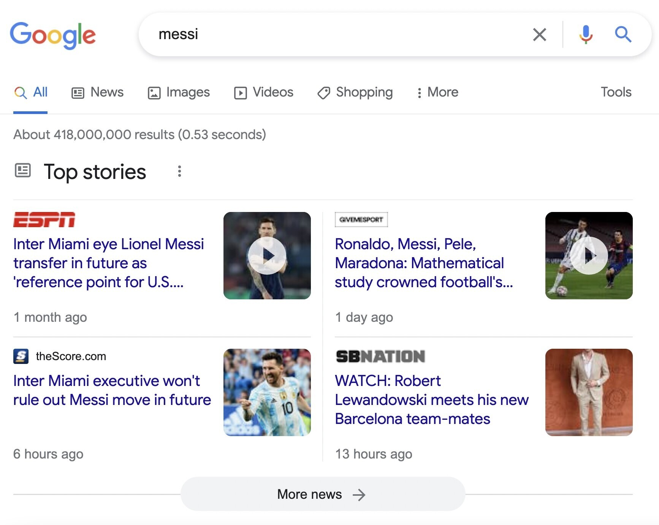659x525 pixels.
Task: Click the GiveMeSport source logo
Action: pyautogui.click(x=361, y=220)
